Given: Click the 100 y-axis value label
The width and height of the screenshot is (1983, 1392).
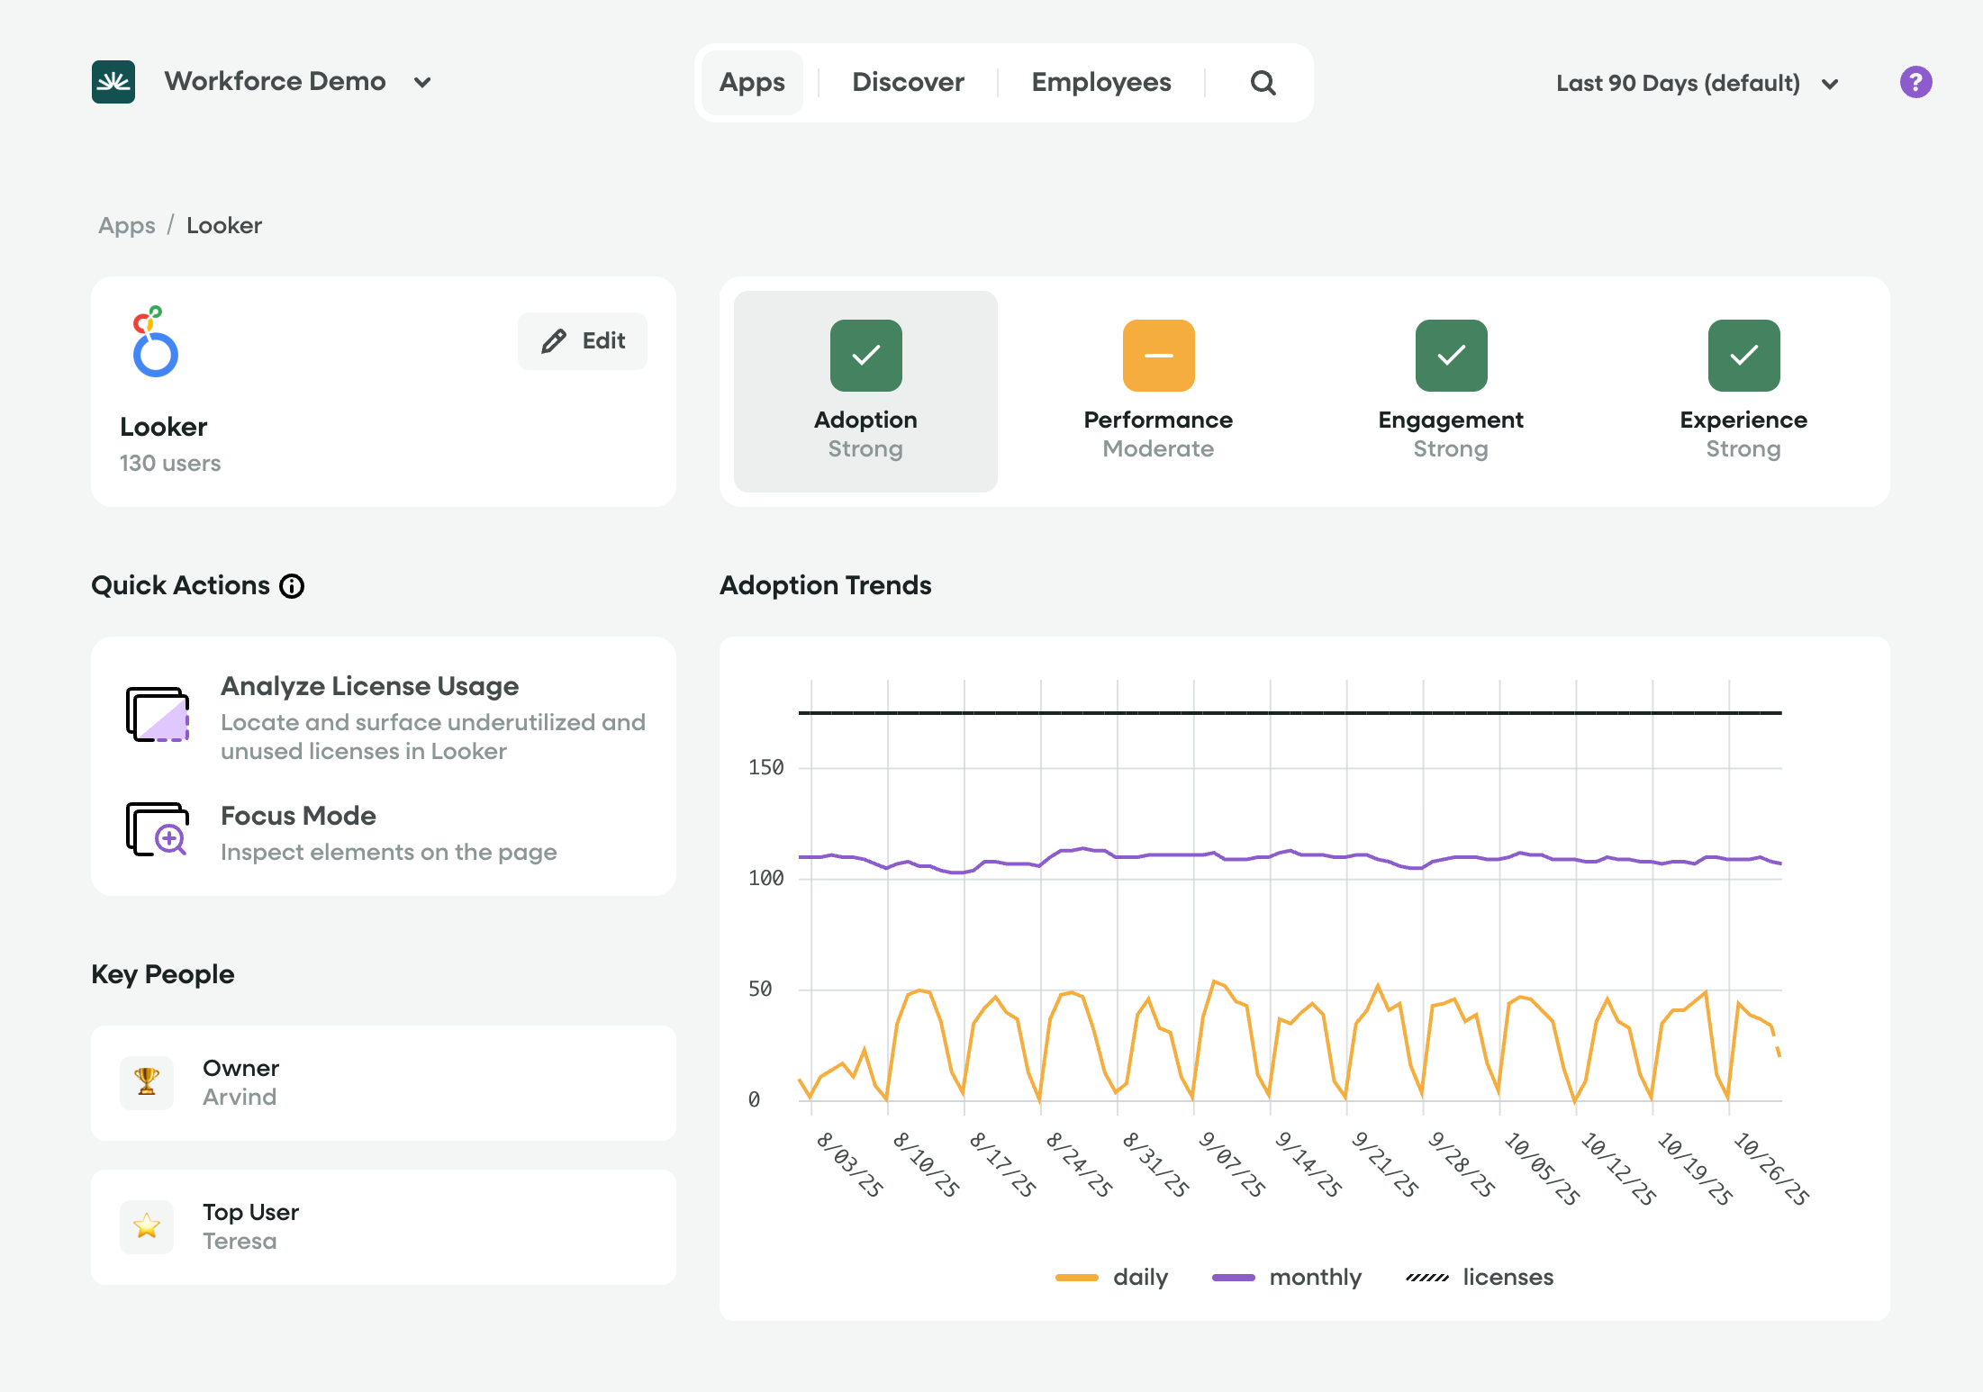Looking at the screenshot, I should (x=766, y=879).
